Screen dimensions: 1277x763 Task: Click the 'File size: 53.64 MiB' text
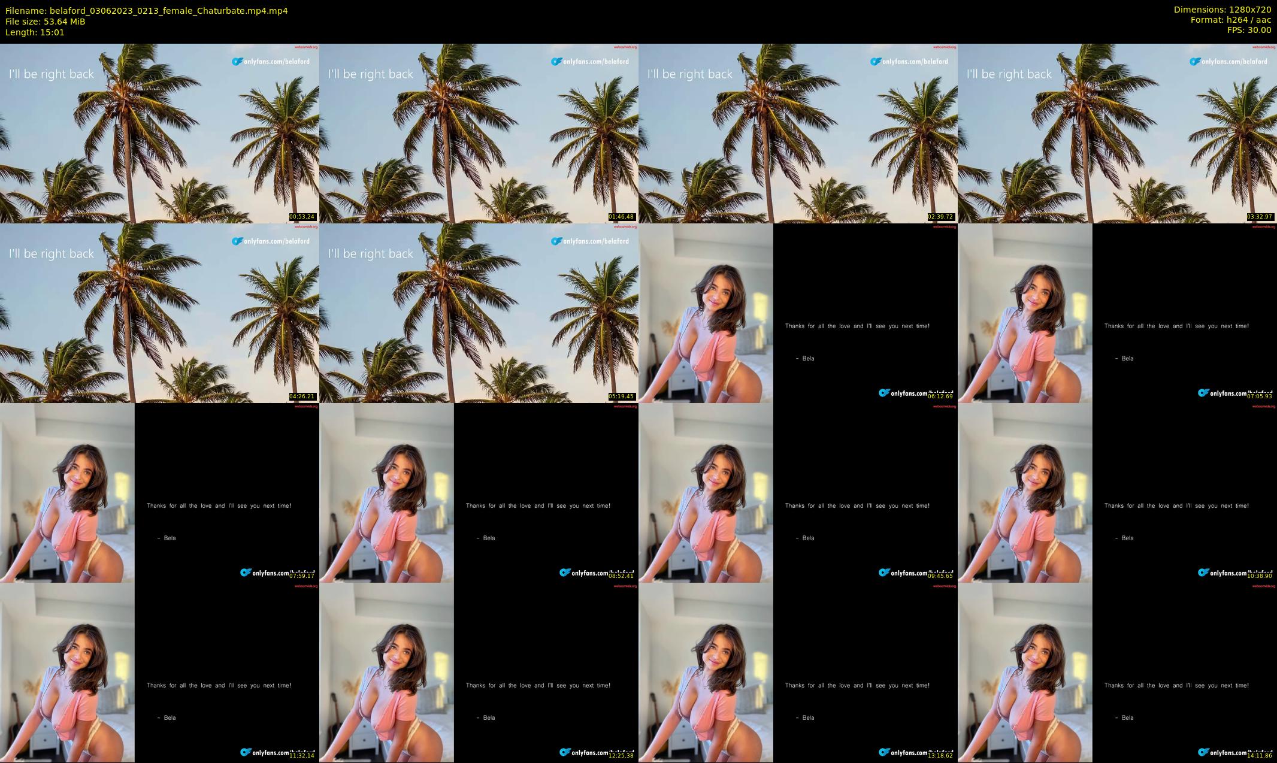[x=46, y=22]
